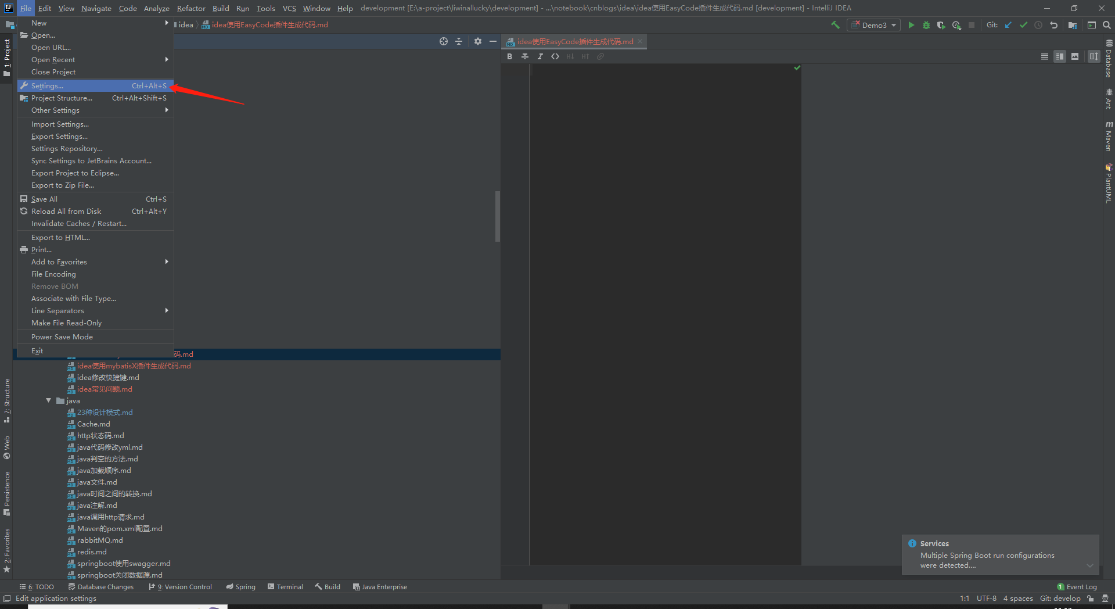Open the VCS menu
This screenshot has height=609, width=1115.
(x=289, y=8)
